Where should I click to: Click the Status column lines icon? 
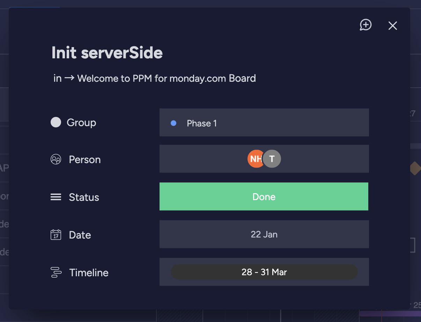click(x=56, y=197)
